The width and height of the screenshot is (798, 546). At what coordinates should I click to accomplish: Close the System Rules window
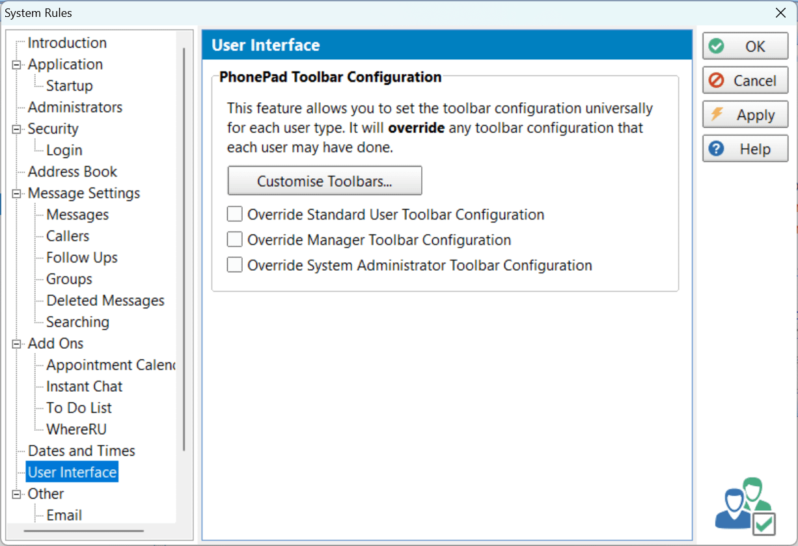pos(780,13)
